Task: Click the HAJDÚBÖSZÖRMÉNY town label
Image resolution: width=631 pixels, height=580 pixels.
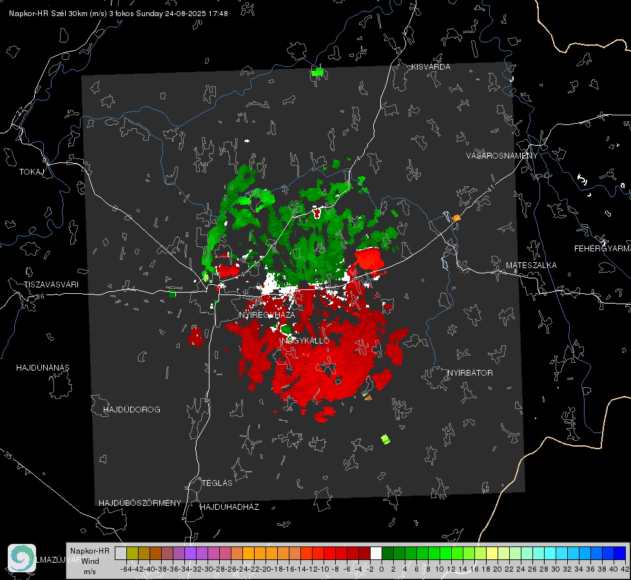Action: coord(140,503)
